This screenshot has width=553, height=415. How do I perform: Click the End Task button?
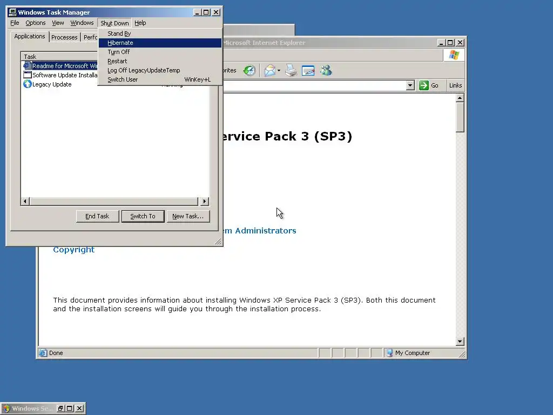(97, 216)
